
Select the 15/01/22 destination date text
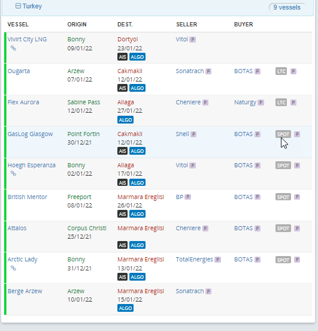130,300
